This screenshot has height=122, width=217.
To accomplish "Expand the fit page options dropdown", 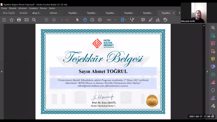I will click(126, 20).
